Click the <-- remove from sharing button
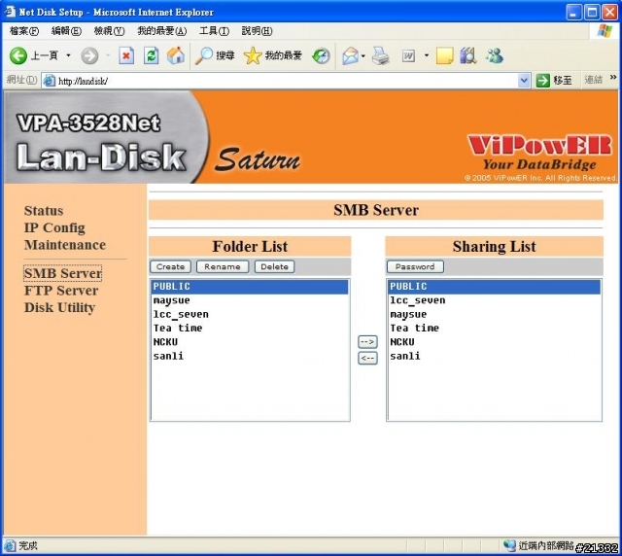 (367, 358)
